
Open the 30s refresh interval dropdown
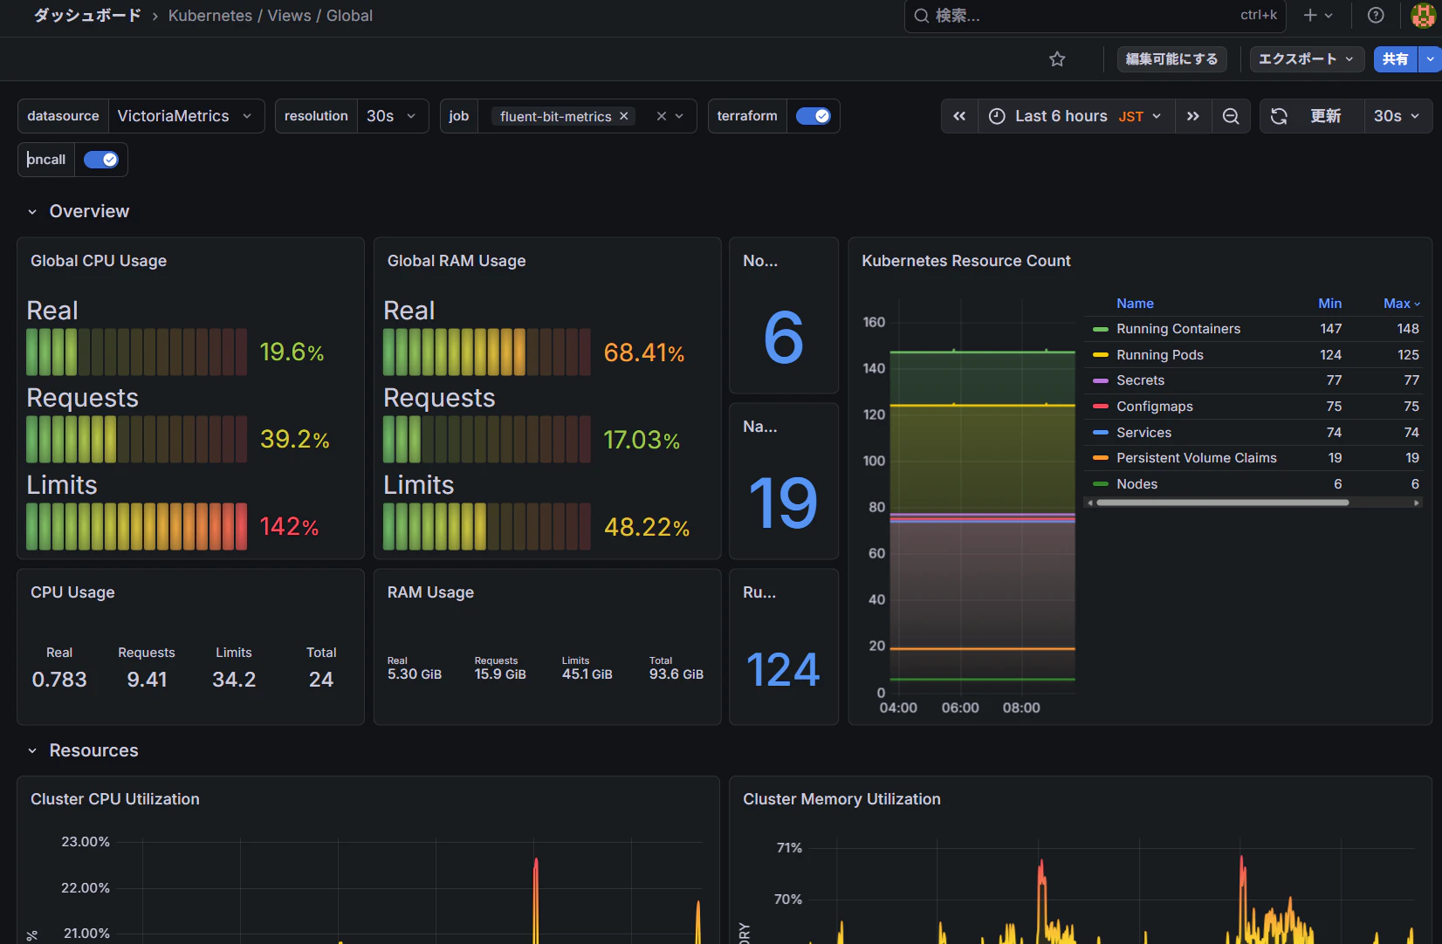point(1397,116)
